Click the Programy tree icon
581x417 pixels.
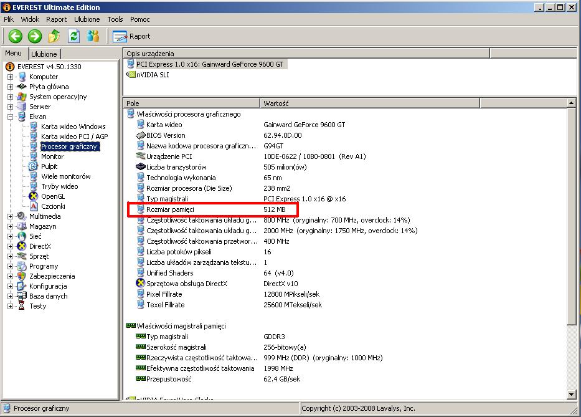(x=22, y=266)
